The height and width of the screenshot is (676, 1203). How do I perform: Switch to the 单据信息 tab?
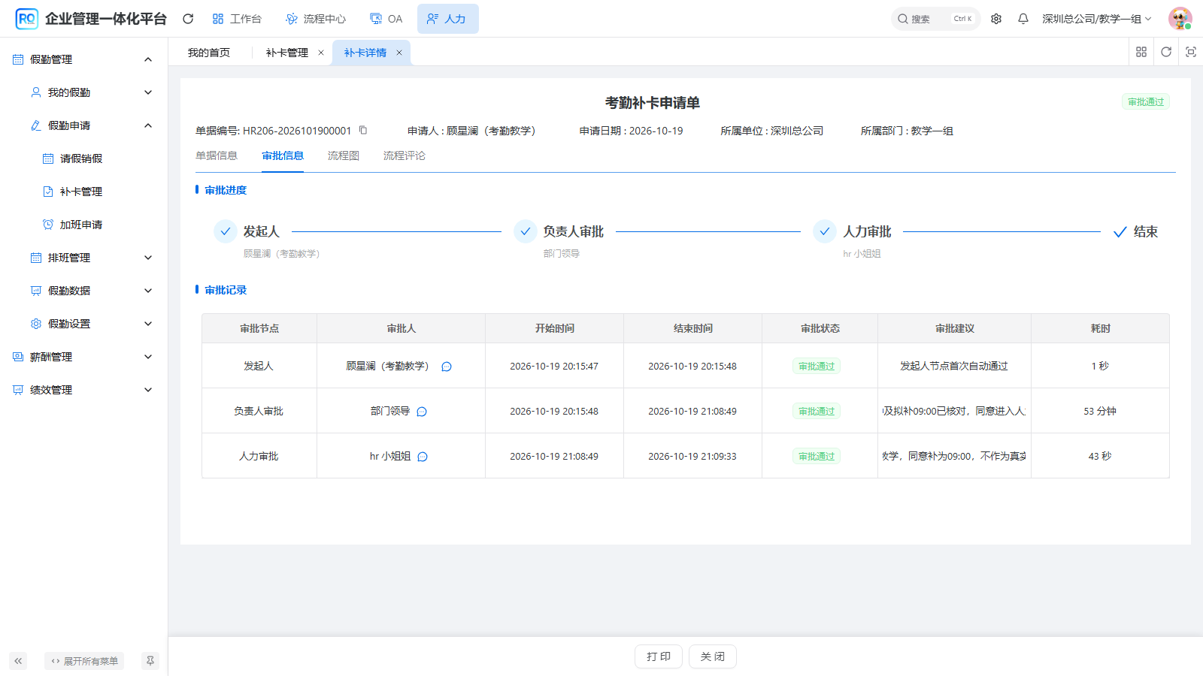click(217, 155)
